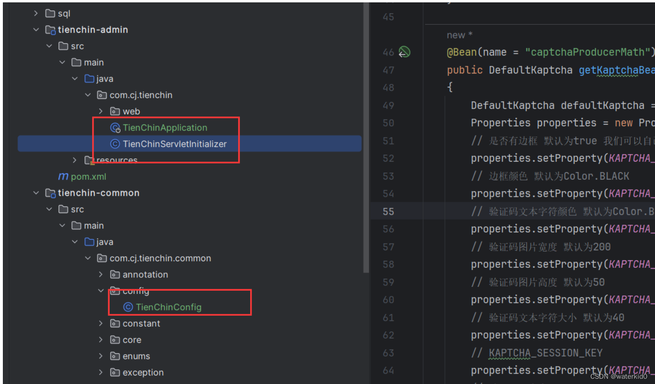Collapse the tienchin-admin module chevron
The image size is (655, 384).
pyautogui.click(x=36, y=30)
